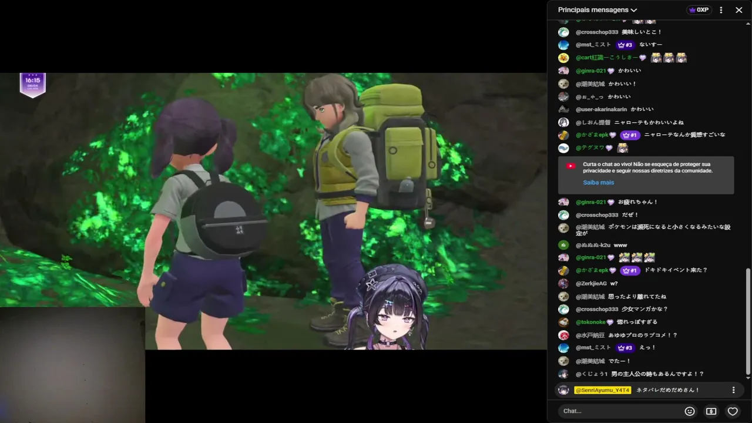The width and height of the screenshot is (752, 423).
Task: Click avatar next to ドキドキイベント来た？ message
Action: (563, 271)
